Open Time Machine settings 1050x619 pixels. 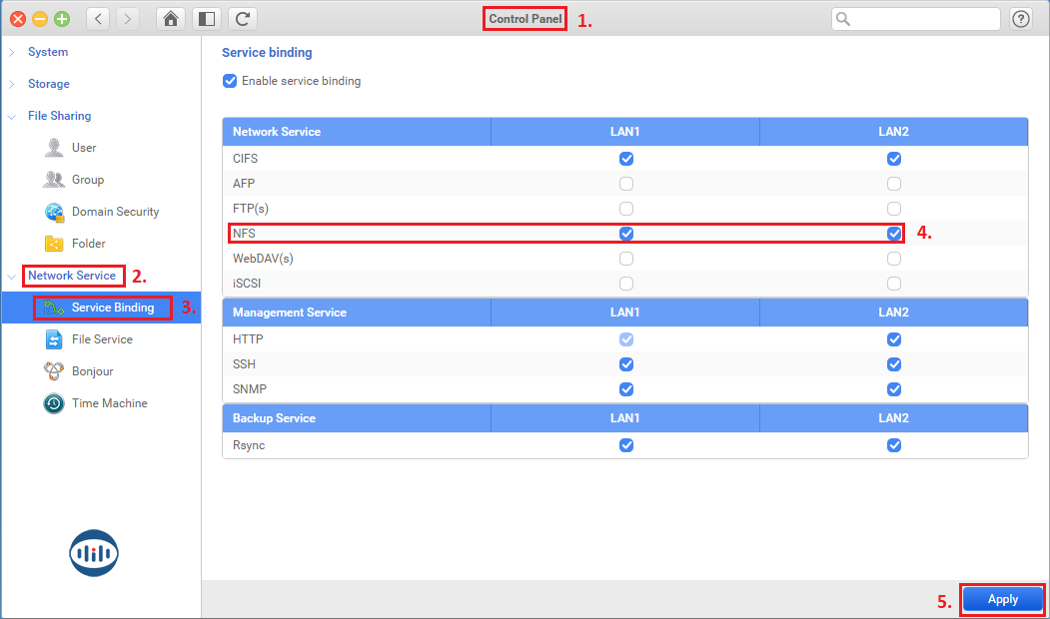click(109, 403)
